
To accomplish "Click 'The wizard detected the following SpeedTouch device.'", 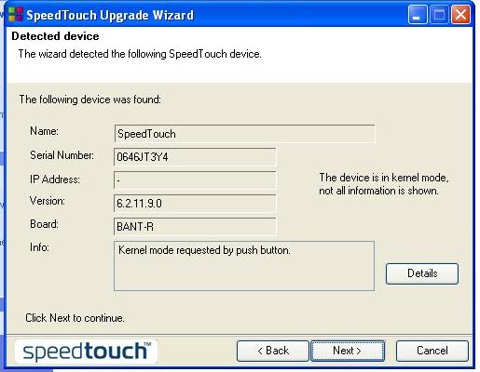I will tap(140, 54).
